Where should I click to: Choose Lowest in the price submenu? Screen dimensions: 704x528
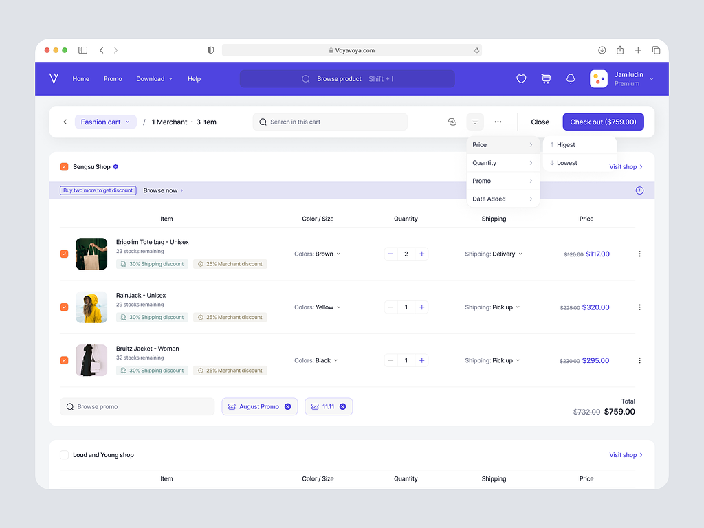[566, 163]
